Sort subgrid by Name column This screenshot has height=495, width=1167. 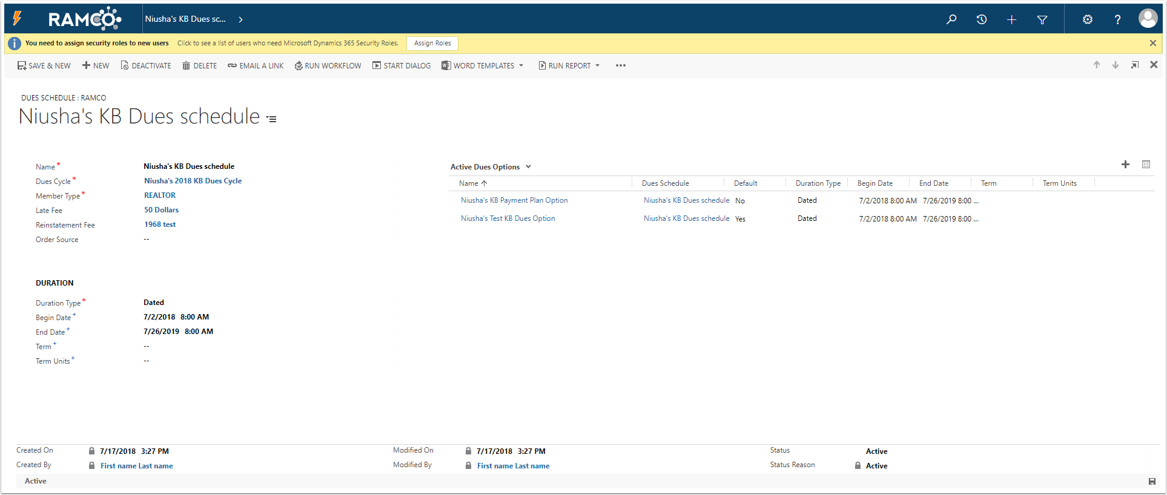(473, 183)
